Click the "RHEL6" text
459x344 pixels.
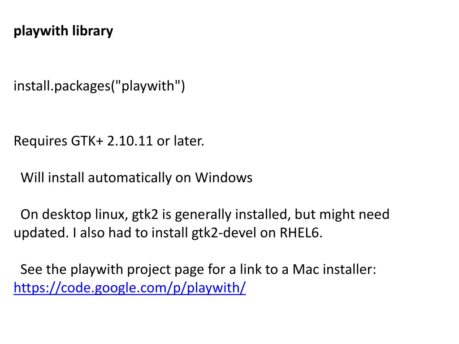(x=301, y=233)
